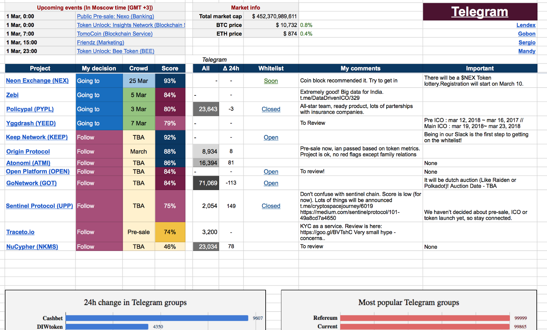The width and height of the screenshot is (547, 330).
Task: Open the TomoCoin (Blockchain Service) link
Action: tap(115, 34)
